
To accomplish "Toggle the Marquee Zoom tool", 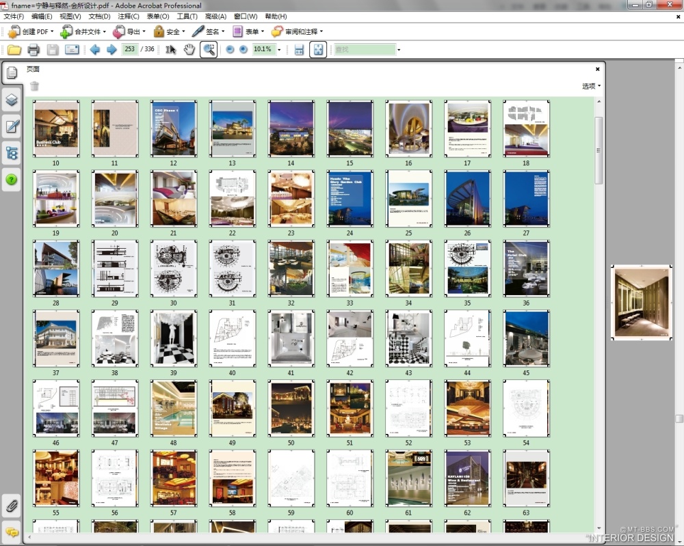I will (209, 49).
